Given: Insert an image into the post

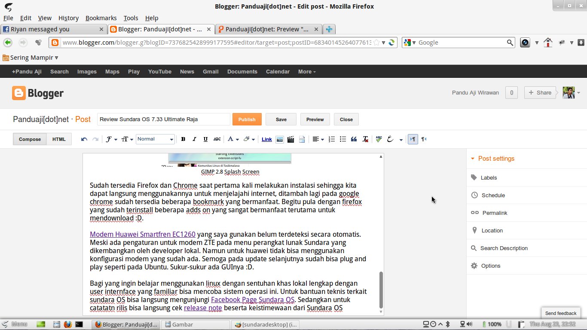Looking at the screenshot, I should [279, 139].
